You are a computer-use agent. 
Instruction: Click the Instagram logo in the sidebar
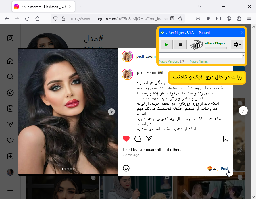10,38
